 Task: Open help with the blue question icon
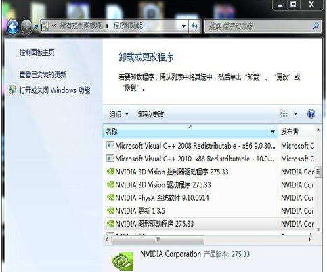click(x=311, y=113)
